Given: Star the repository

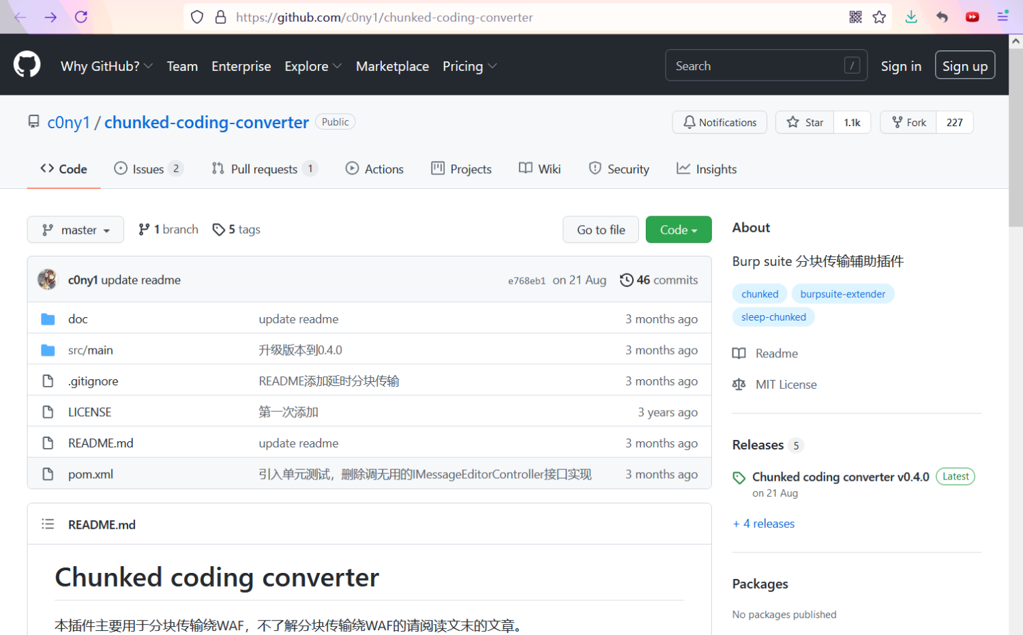Looking at the screenshot, I should click(805, 122).
